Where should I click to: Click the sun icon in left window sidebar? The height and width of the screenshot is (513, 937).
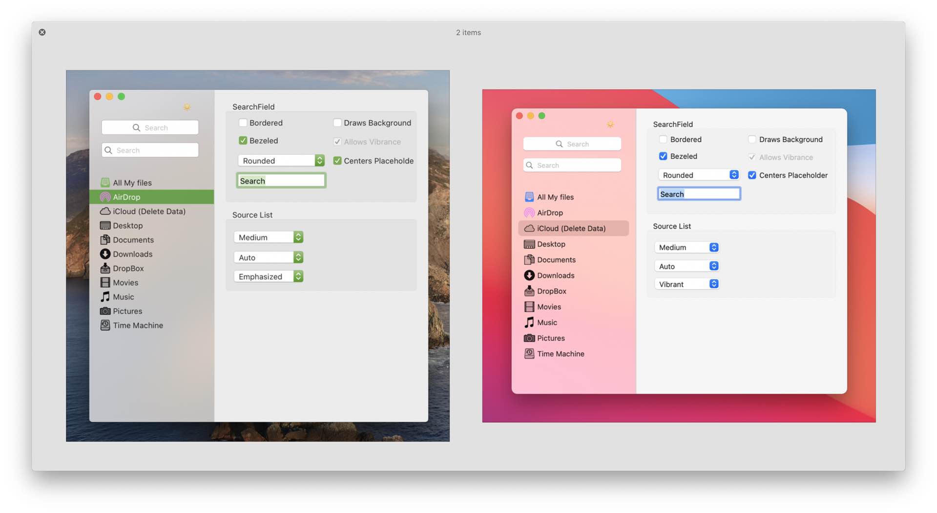tap(187, 107)
